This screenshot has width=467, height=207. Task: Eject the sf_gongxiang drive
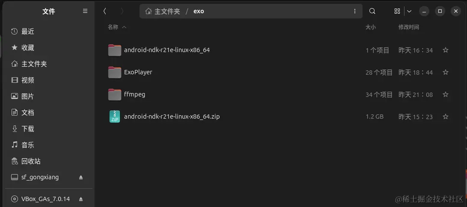click(x=81, y=177)
